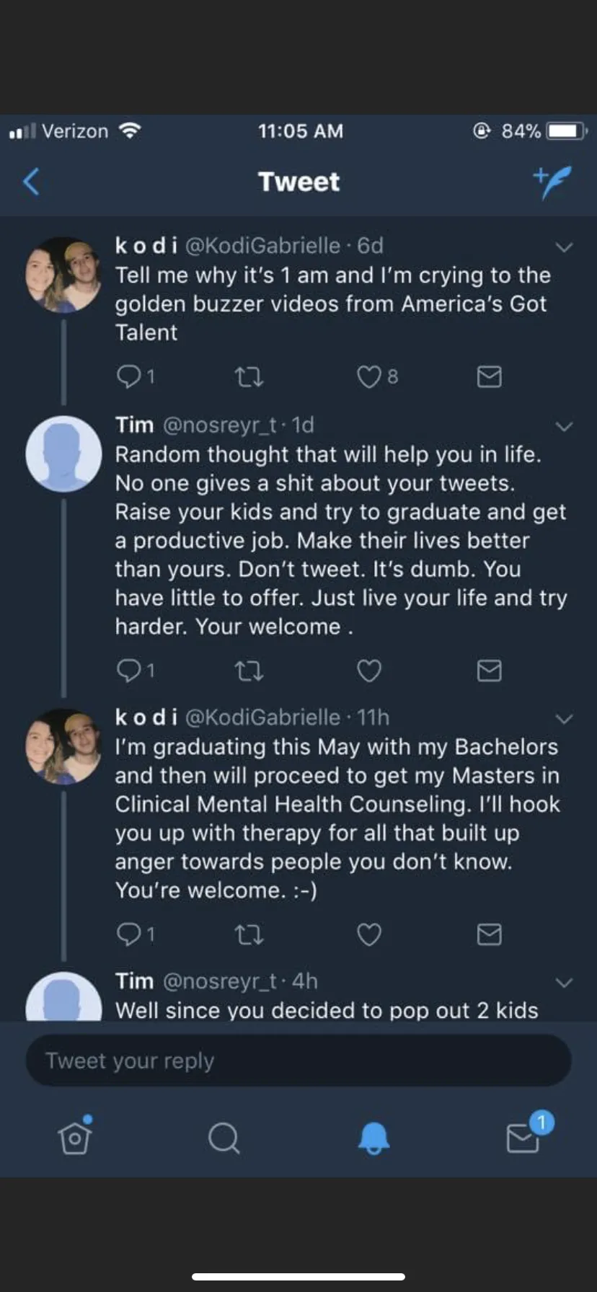Like kodi's tweet with 8 likes
The width and height of the screenshot is (597, 1292).
369,376
